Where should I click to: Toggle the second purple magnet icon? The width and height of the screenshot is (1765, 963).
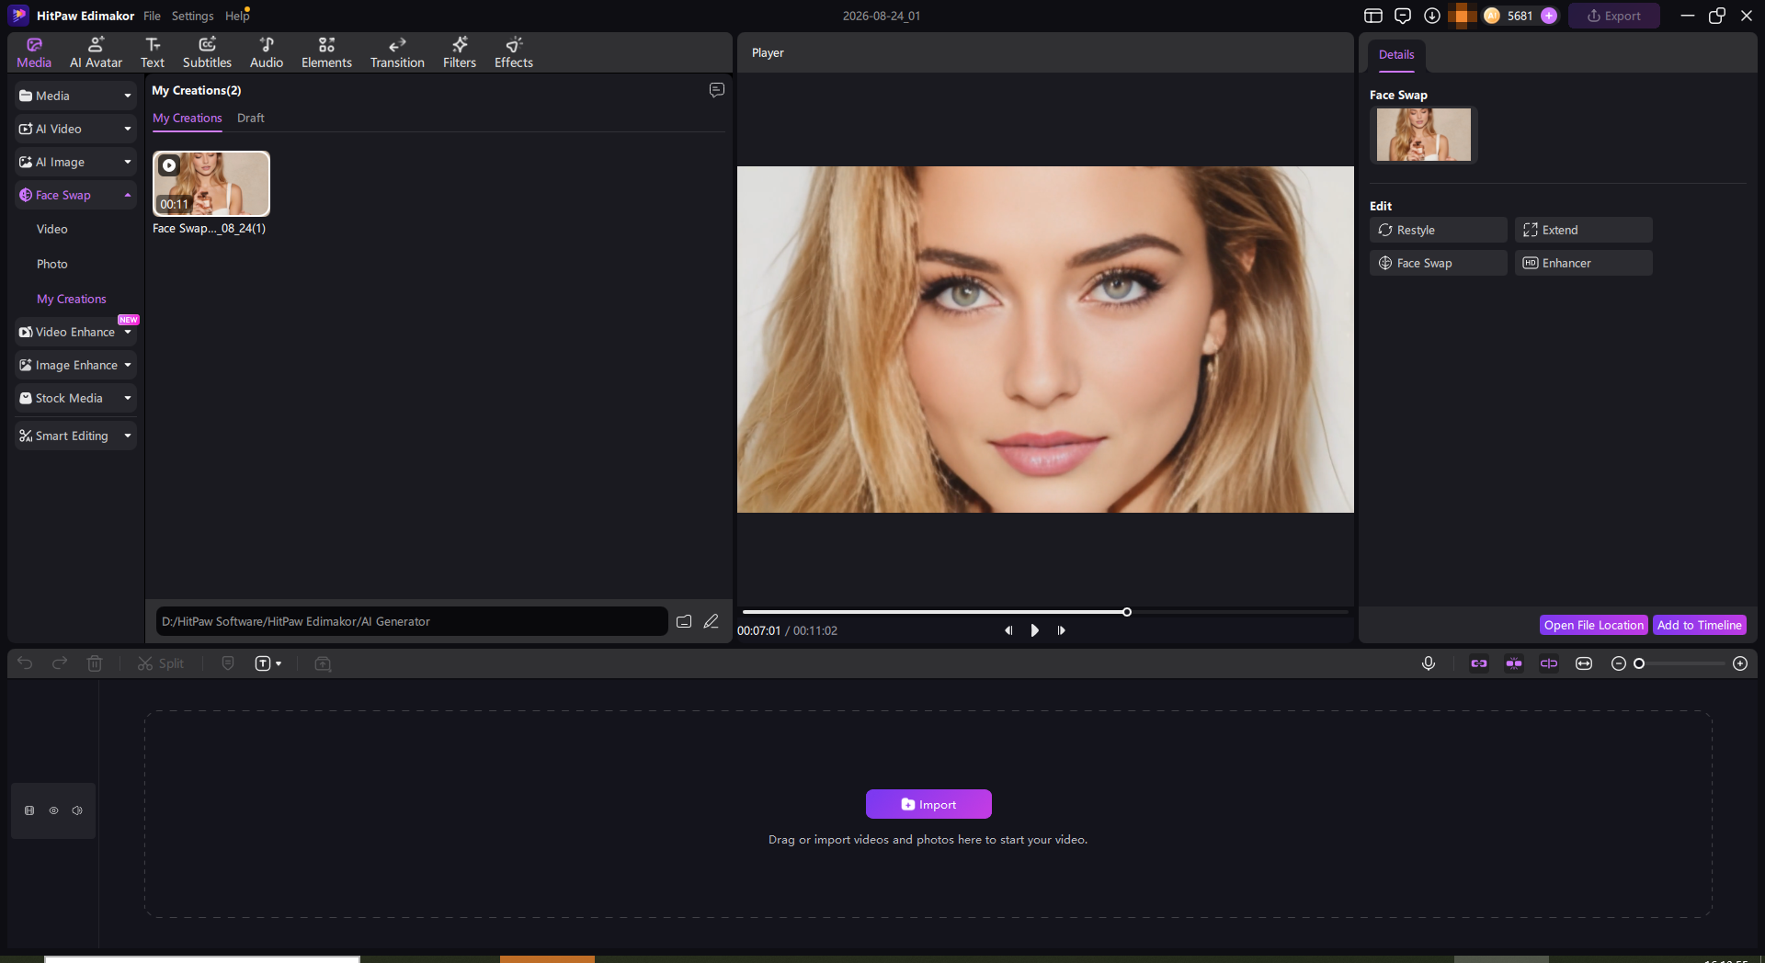(x=1514, y=663)
